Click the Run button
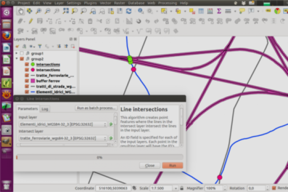This screenshot has width=288, height=192. [172, 165]
